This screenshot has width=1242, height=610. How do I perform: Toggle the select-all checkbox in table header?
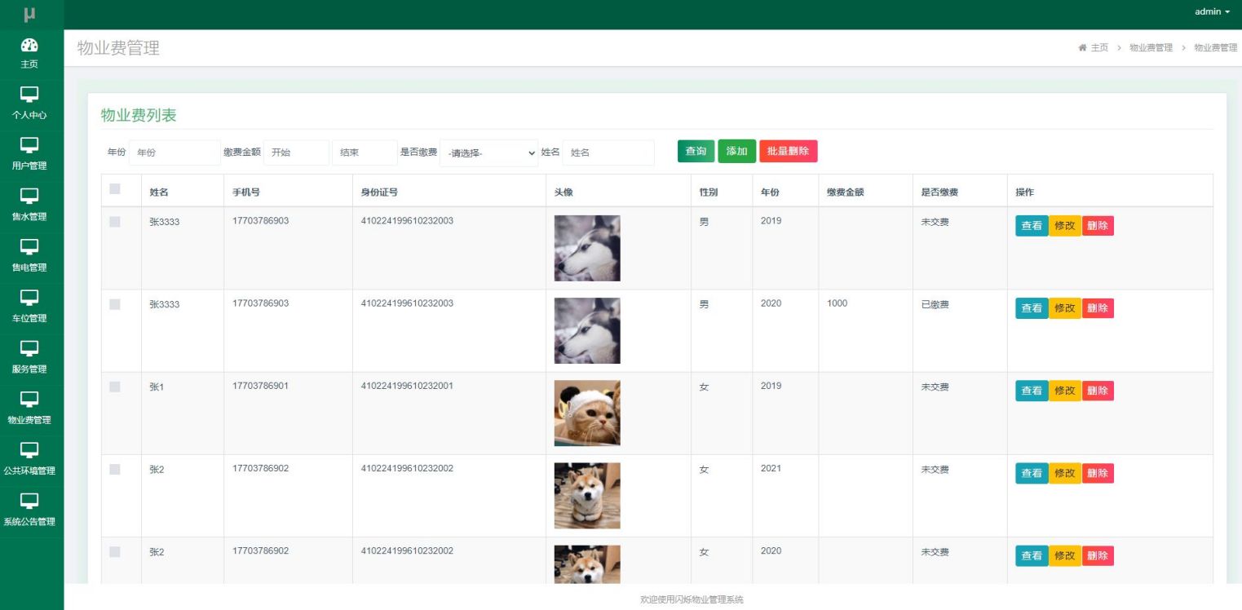click(115, 188)
